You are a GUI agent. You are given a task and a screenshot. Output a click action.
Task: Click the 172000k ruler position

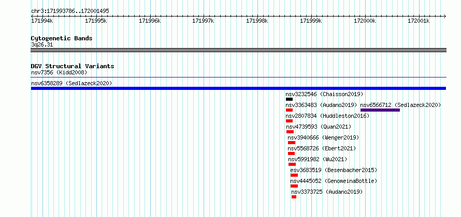click(365, 21)
